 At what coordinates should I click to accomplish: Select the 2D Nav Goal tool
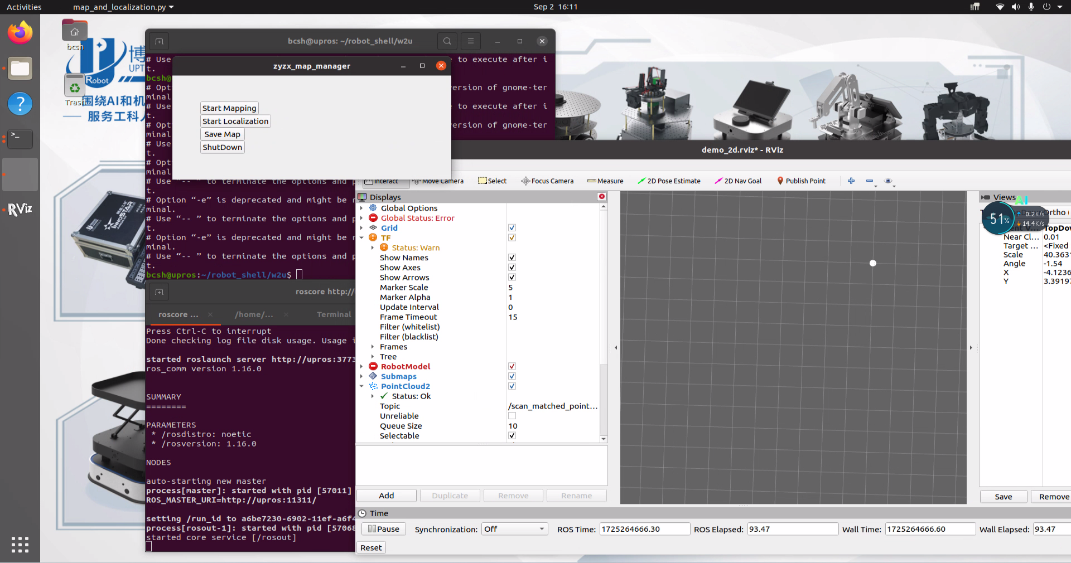point(738,181)
